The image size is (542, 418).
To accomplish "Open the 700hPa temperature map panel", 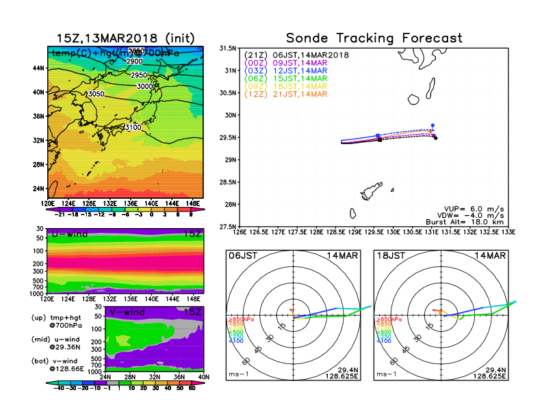I will tap(125, 122).
